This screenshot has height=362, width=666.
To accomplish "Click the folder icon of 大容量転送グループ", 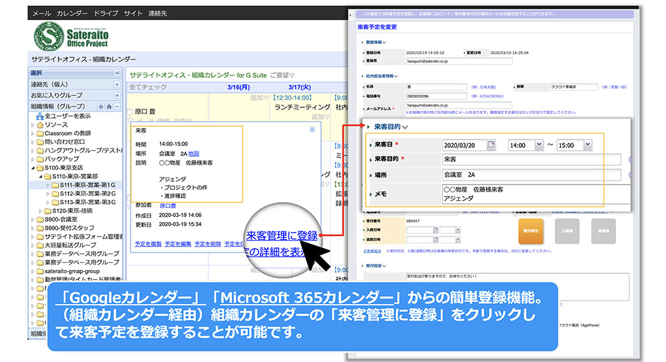I will click(x=41, y=245).
